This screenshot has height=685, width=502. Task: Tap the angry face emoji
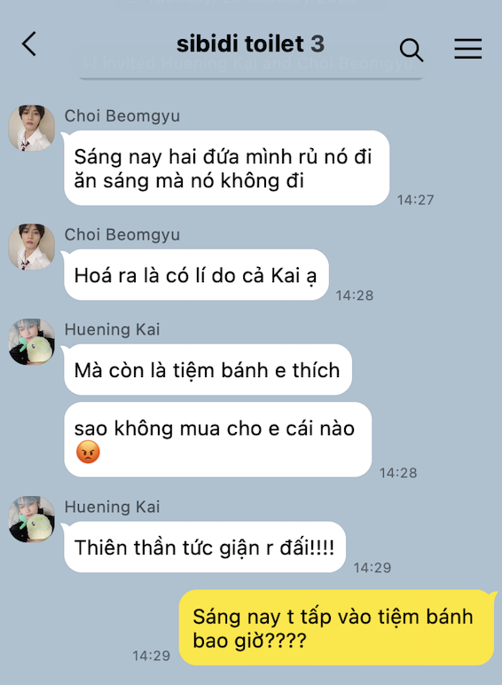[88, 452]
